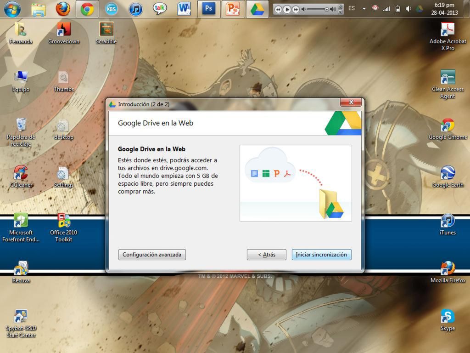Open the Windows Start menu orb
This screenshot has width=470, height=353.
[12, 9]
